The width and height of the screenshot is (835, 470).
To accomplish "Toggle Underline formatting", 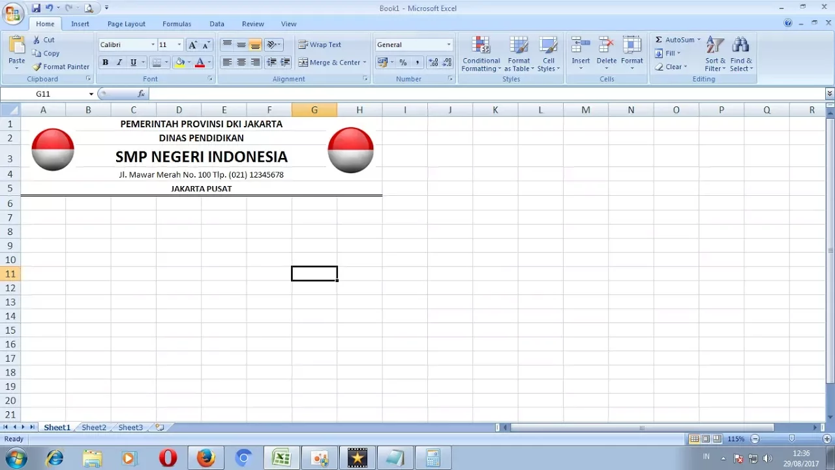I will pyautogui.click(x=133, y=63).
